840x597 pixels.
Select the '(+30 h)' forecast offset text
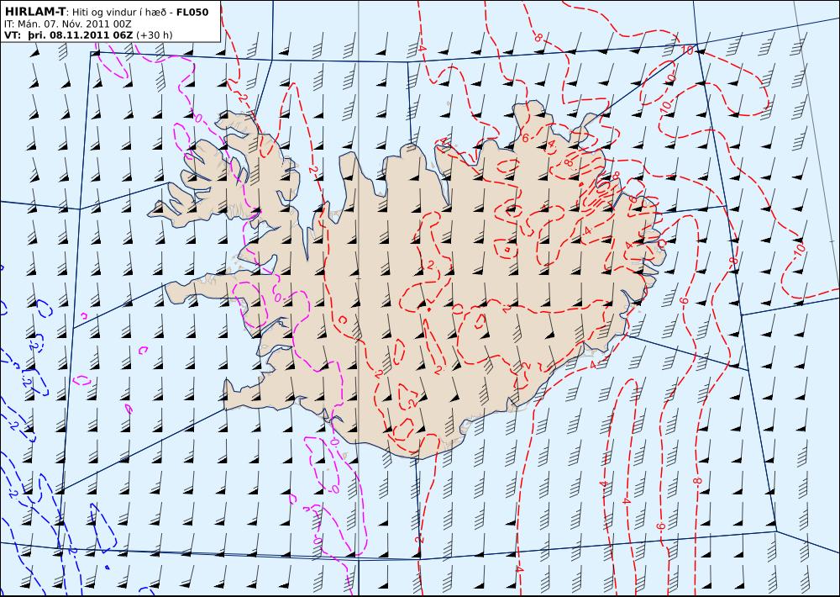click(155, 34)
